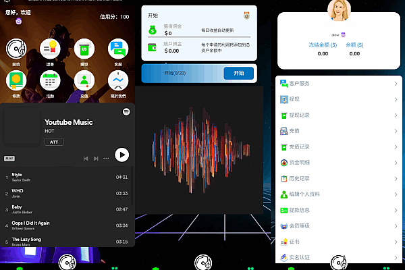The image size is (405, 270).
Task: Tap bottom disc icon on the waveform screen
Action: (203, 263)
